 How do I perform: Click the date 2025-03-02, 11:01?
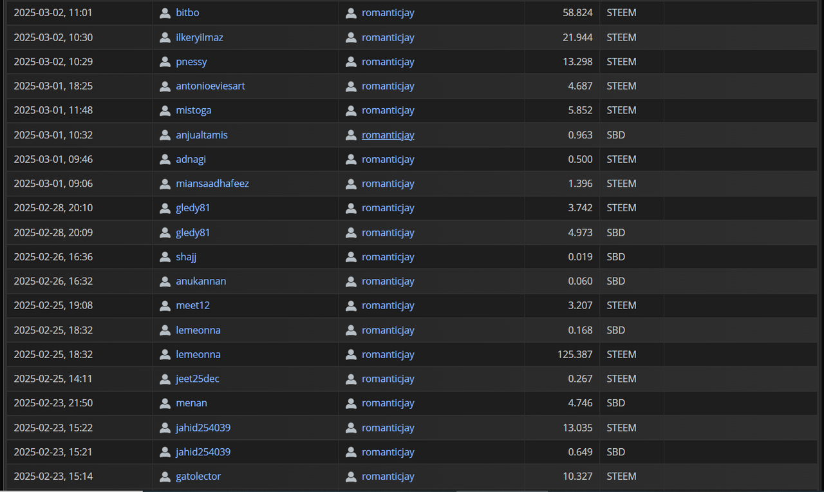pyautogui.click(x=53, y=13)
